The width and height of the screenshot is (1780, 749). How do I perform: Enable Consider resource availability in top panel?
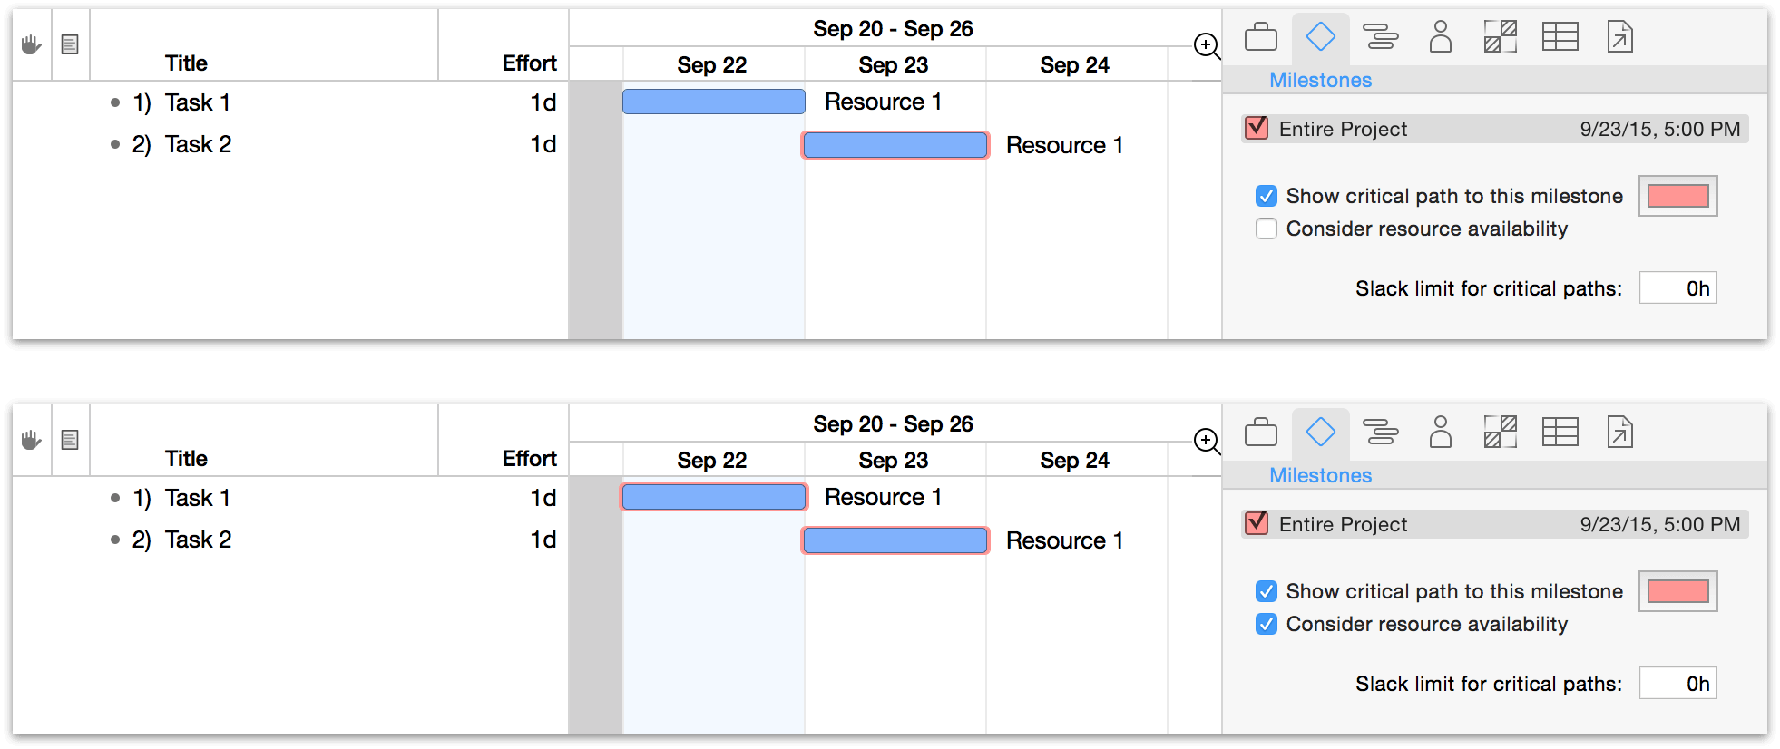pos(1267,229)
